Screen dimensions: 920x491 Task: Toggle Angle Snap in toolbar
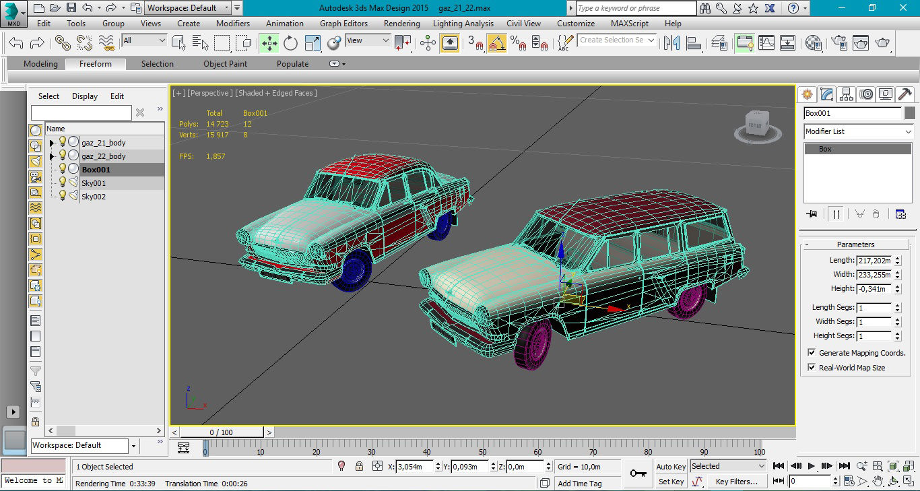tap(497, 43)
